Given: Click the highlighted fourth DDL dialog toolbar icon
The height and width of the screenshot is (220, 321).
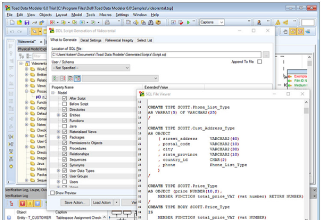Looking at the screenshot, I should (78, 78).
